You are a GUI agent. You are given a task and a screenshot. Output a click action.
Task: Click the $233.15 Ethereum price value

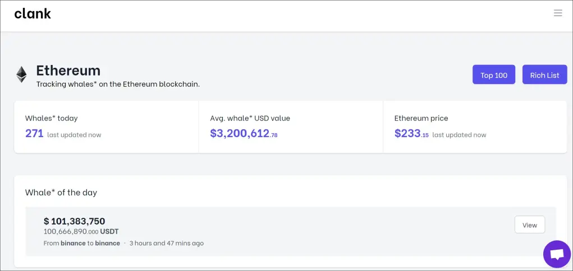(411, 133)
